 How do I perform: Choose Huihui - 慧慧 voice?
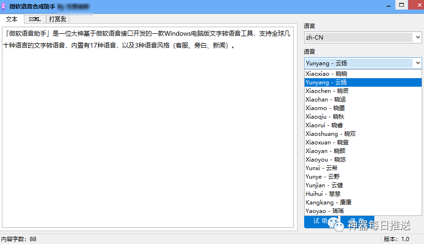pos(363,194)
